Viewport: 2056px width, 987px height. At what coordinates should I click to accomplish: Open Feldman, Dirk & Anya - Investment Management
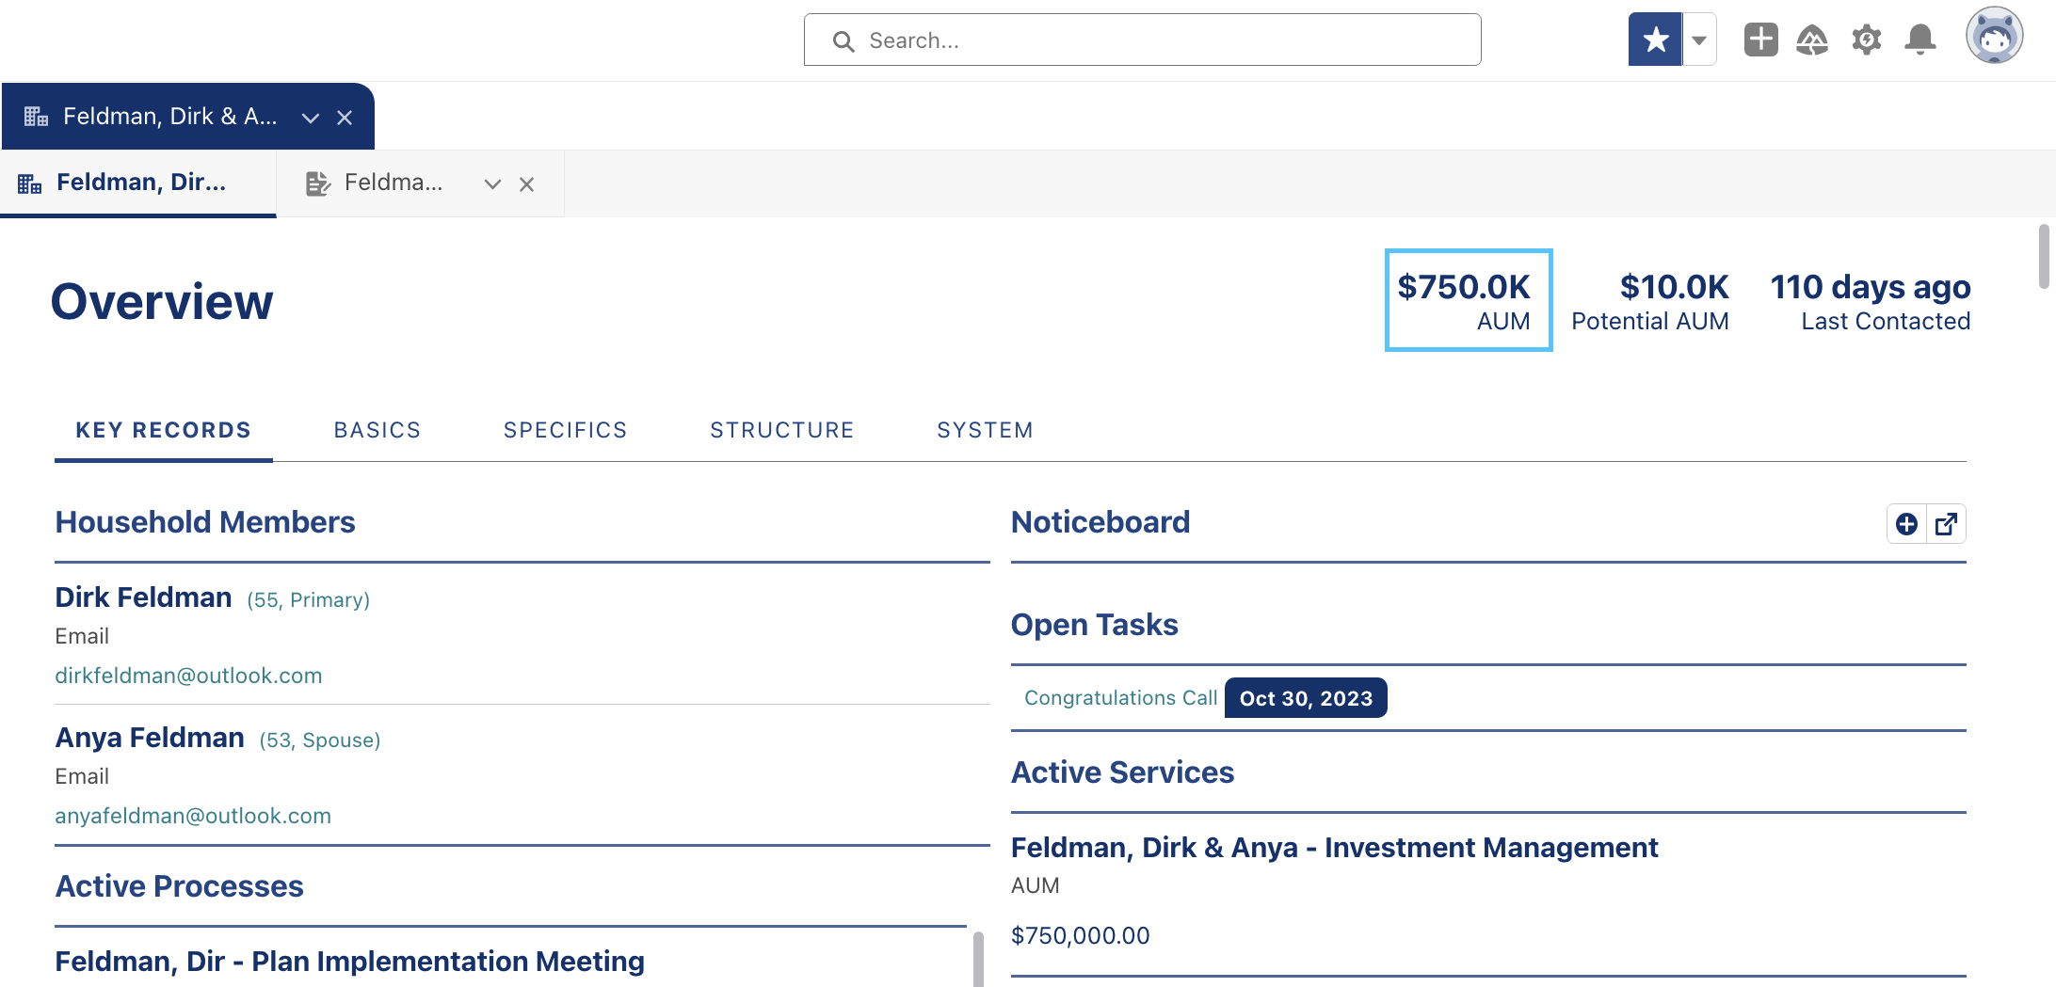[x=1334, y=848]
